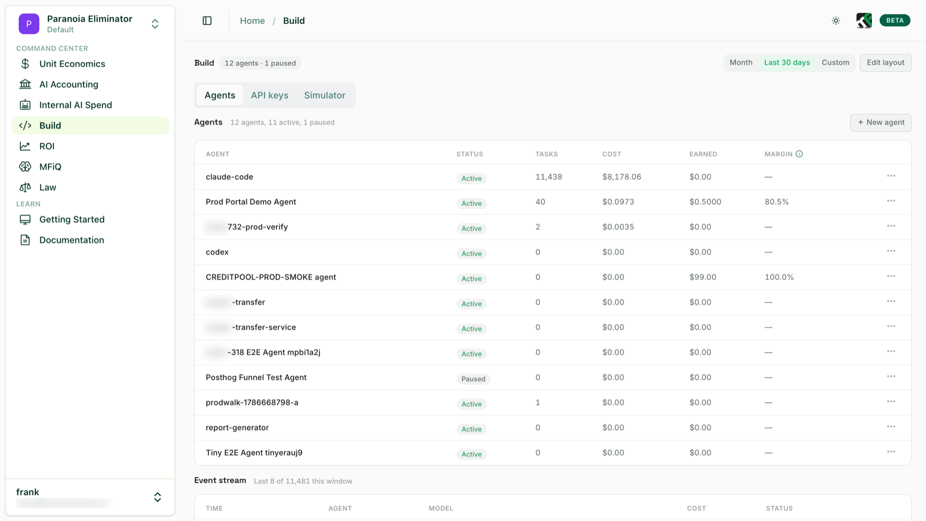Click the Edit layout button

[x=885, y=63]
